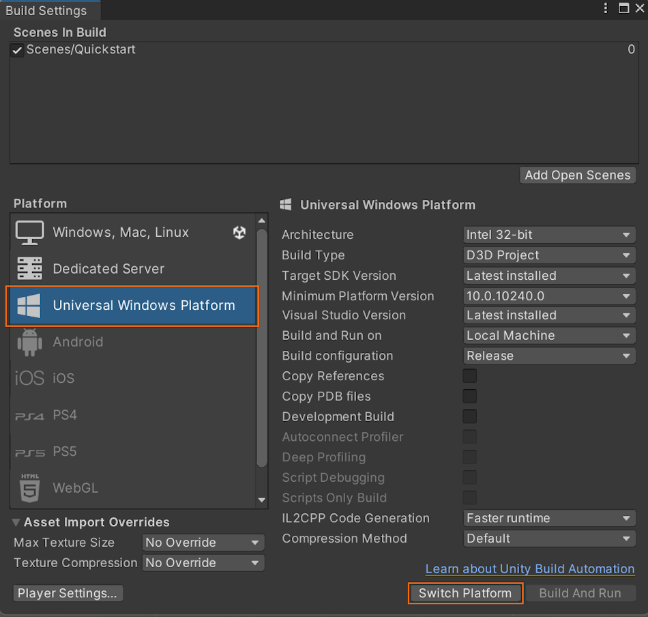Close the Build Settings window
This screenshot has width=648, height=617.
pos(640,8)
